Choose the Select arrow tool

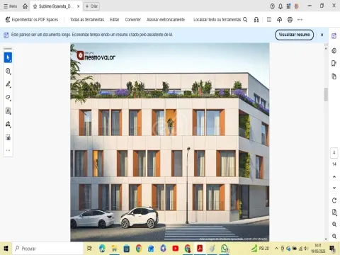tap(8, 57)
